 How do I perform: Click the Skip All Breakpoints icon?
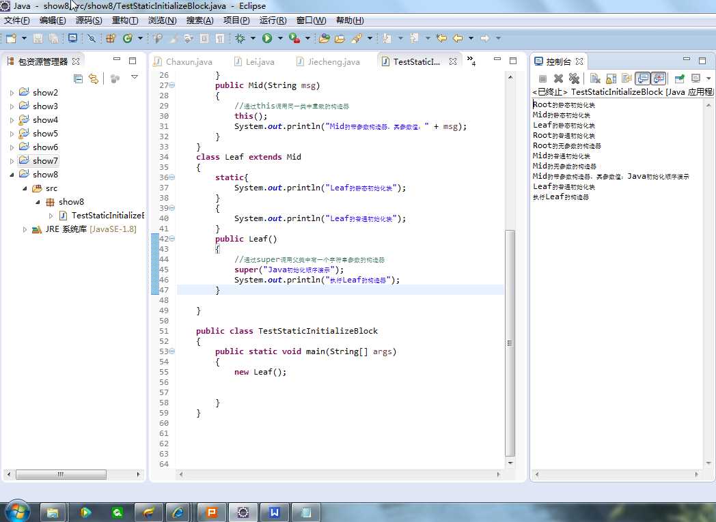(x=92, y=39)
